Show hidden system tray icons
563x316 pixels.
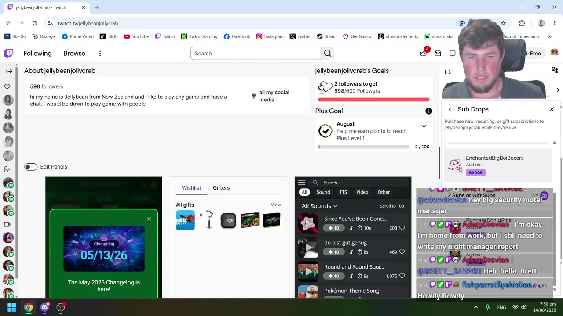click(x=475, y=307)
